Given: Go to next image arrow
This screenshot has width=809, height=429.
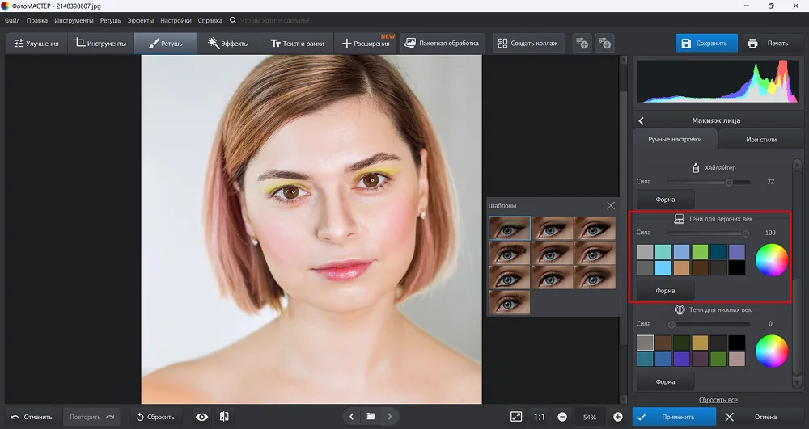Looking at the screenshot, I should pos(390,417).
